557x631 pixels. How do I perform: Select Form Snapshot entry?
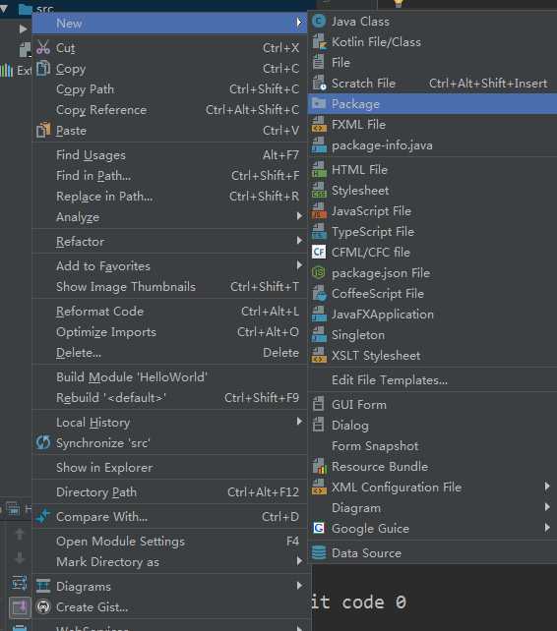[433, 446]
